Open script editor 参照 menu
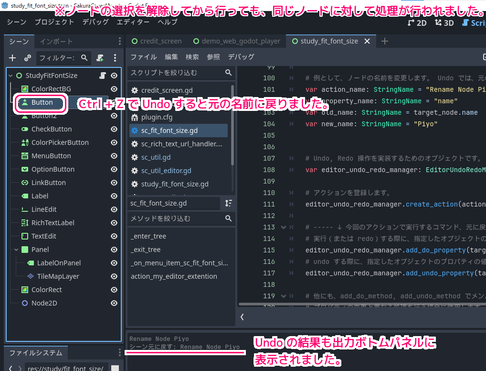 pyautogui.click(x=213, y=57)
